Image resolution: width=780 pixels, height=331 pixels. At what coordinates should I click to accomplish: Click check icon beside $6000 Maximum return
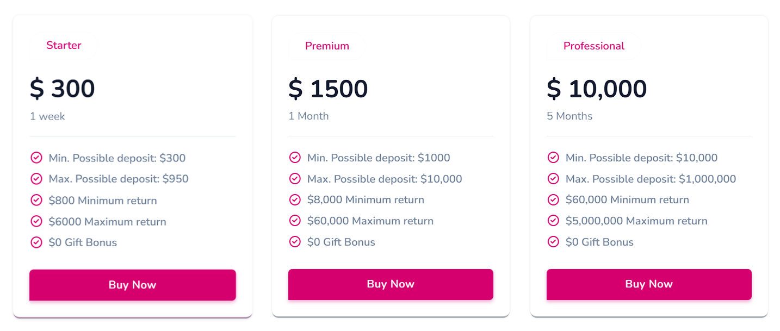(x=36, y=221)
